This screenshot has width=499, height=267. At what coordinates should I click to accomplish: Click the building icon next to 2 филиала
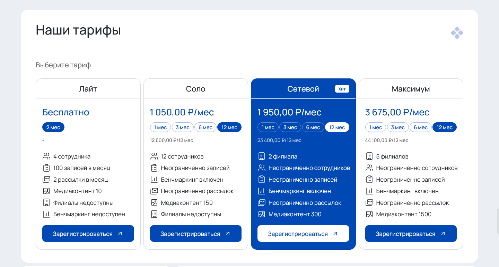click(262, 156)
